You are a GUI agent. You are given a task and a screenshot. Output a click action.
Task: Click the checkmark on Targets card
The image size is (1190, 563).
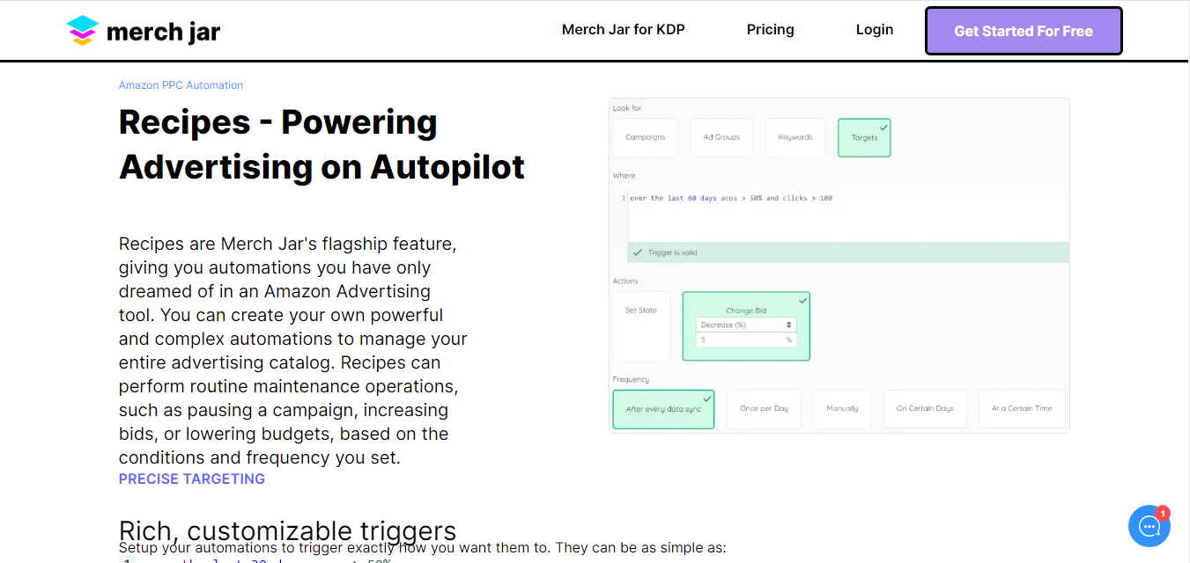point(883,127)
